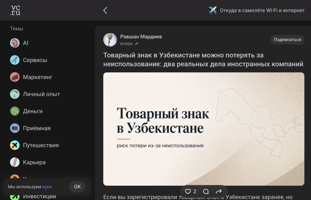The image size is (311, 200).
Task: Click the like count 2
Action: click(195, 191)
